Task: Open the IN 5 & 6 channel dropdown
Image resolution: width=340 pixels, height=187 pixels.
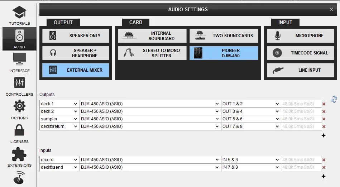Action: click(x=251, y=160)
